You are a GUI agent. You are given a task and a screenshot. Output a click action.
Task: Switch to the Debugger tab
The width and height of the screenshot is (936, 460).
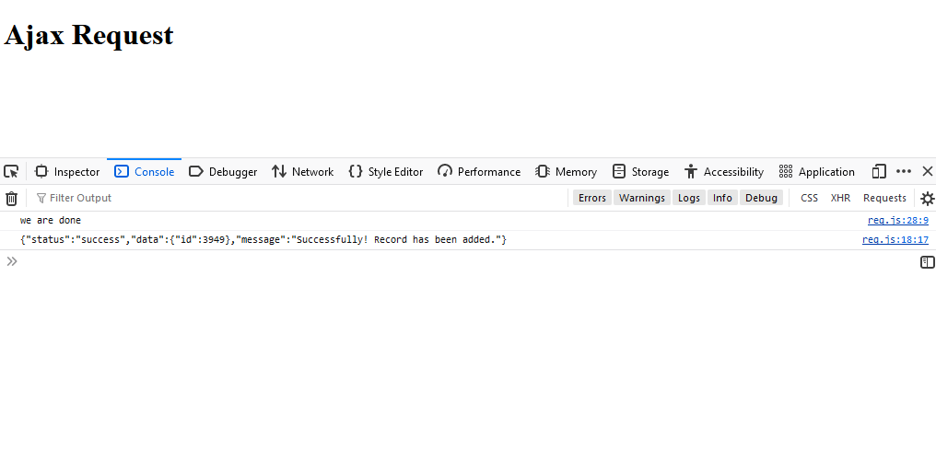(x=223, y=171)
